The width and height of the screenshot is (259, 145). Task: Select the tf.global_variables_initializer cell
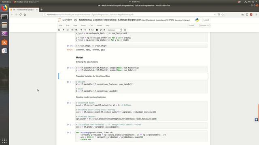[141, 126]
